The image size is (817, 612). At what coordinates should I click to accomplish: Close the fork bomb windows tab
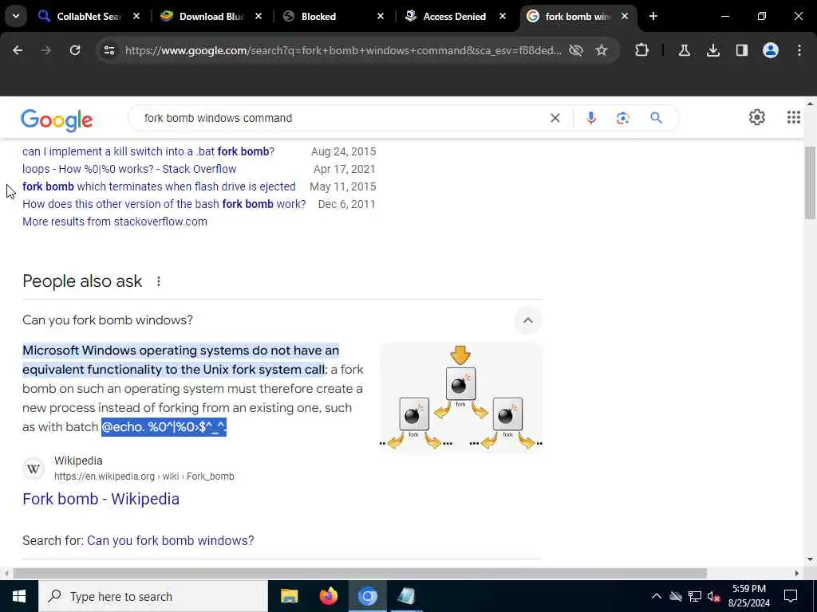pyautogui.click(x=624, y=16)
